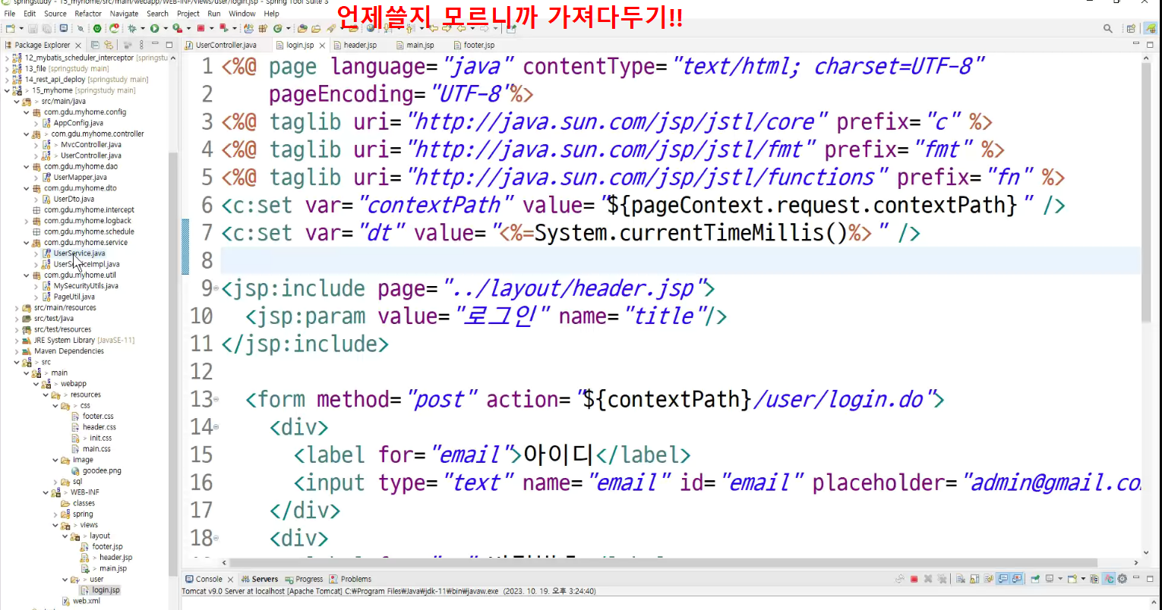The height and width of the screenshot is (610, 1162).
Task: Click the New file toolbar icon
Action: (x=10, y=28)
